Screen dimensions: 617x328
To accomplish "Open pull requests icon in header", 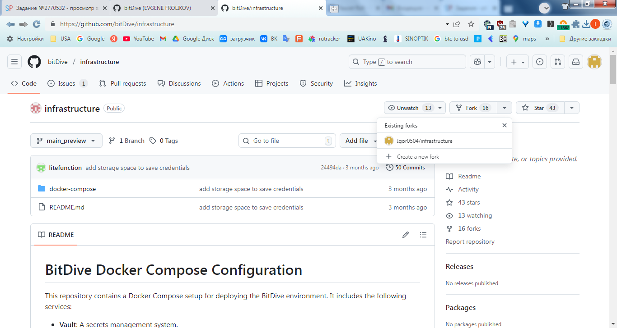I will tap(558, 62).
